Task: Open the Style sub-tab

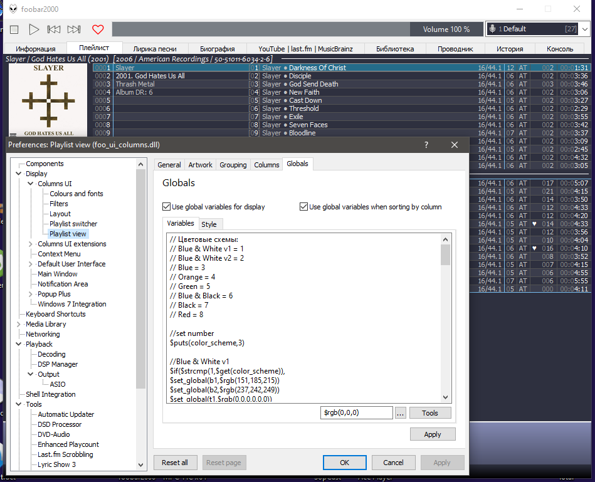Action: click(209, 224)
